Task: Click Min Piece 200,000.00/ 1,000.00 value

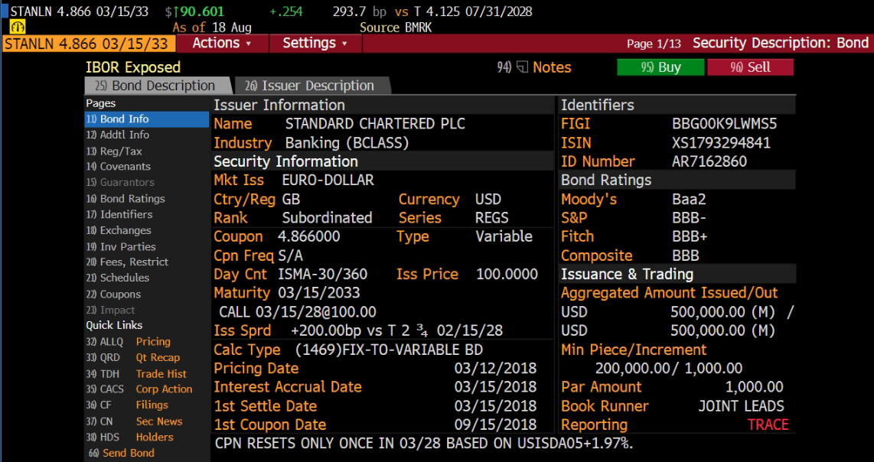Action: [668, 369]
